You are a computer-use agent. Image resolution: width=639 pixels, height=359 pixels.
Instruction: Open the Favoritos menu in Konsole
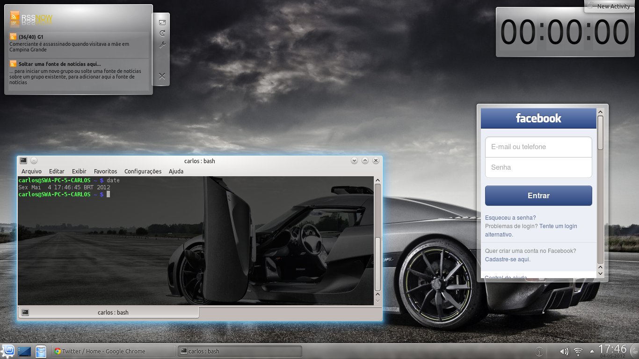click(x=105, y=172)
